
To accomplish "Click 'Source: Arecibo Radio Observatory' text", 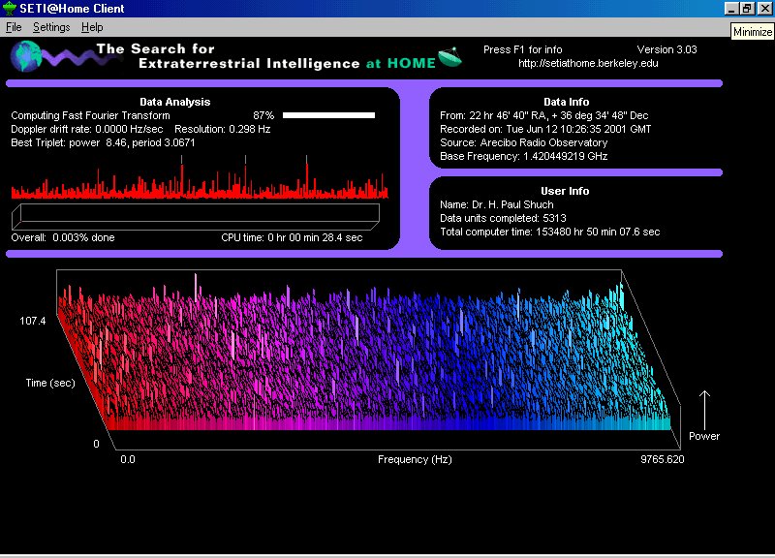I will (524, 142).
